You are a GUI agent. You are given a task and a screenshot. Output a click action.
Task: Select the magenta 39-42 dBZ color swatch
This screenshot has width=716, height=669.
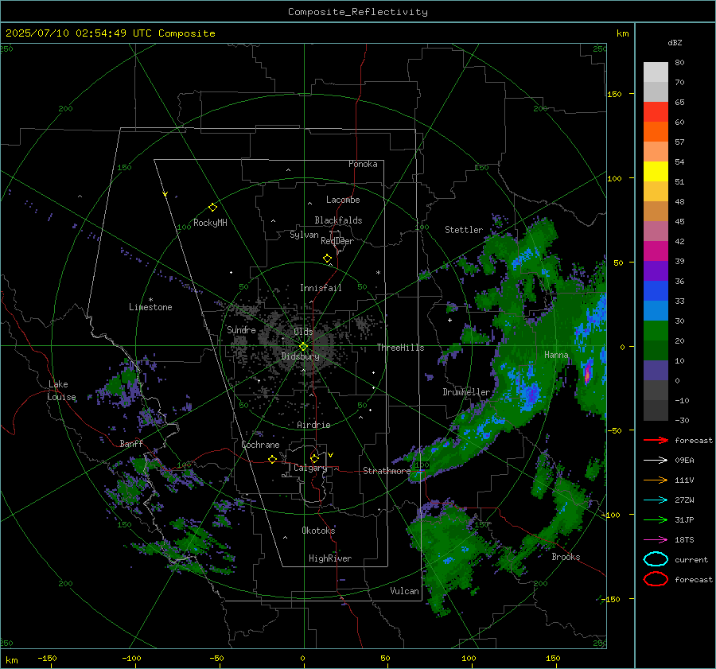(x=656, y=251)
